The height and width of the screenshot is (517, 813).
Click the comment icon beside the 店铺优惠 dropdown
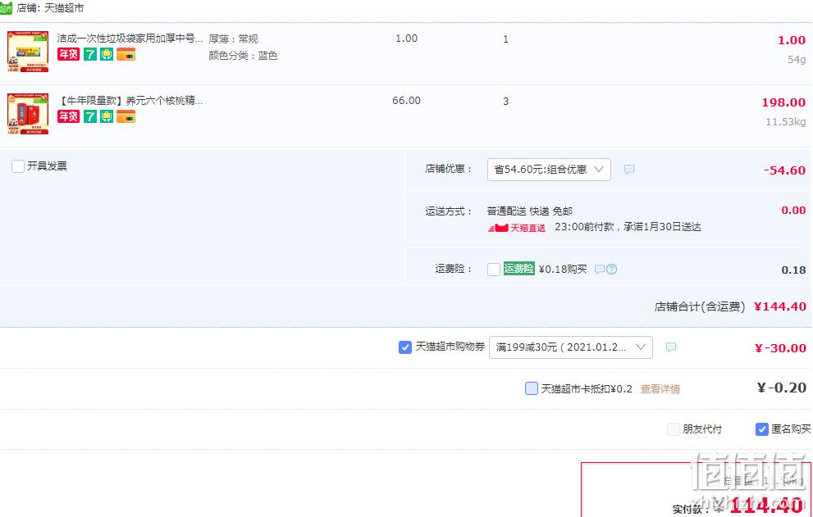coord(629,170)
